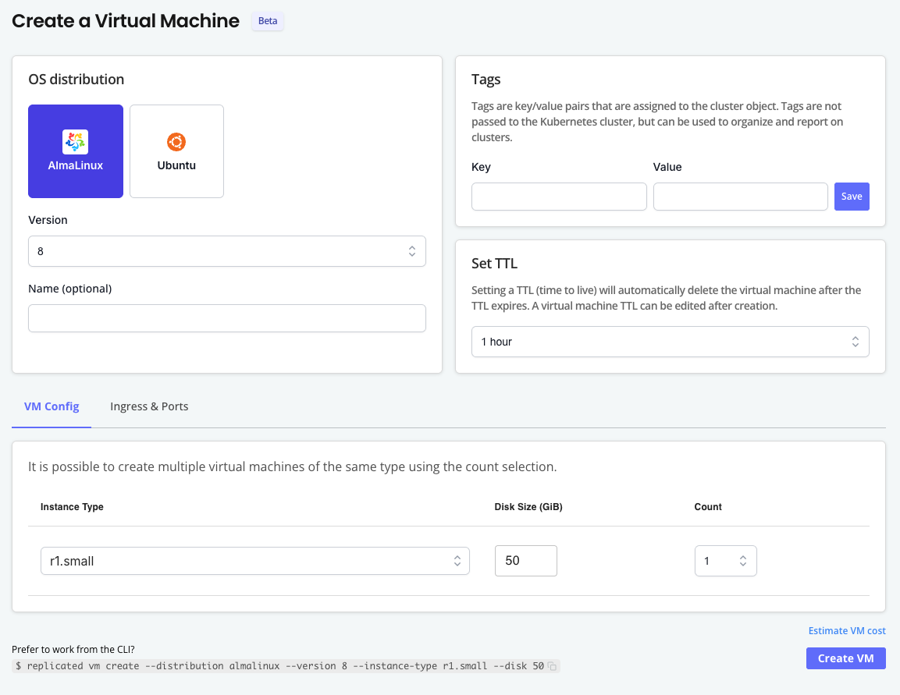Switch to the Ingress & Ports tab

149,406
